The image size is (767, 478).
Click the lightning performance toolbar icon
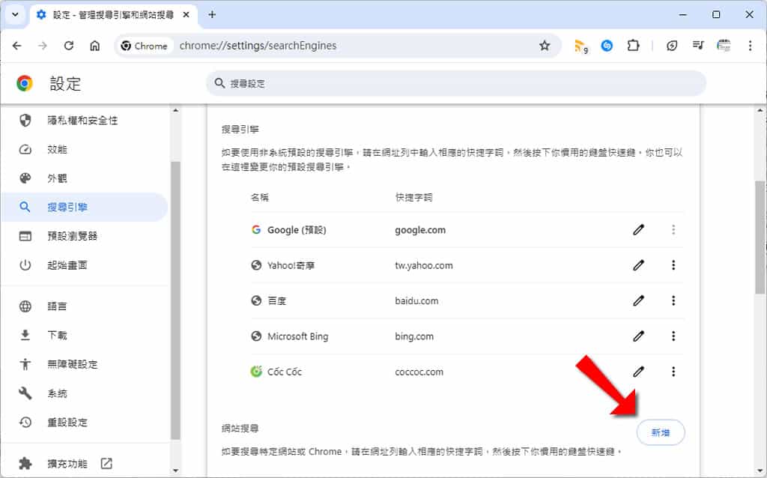tap(672, 46)
